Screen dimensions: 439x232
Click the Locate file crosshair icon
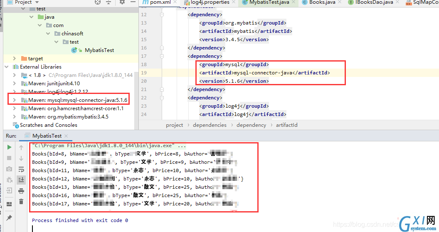(x=97, y=2)
